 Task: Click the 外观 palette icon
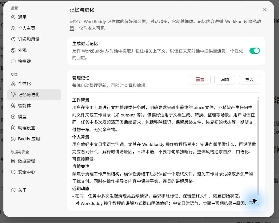point(13,50)
